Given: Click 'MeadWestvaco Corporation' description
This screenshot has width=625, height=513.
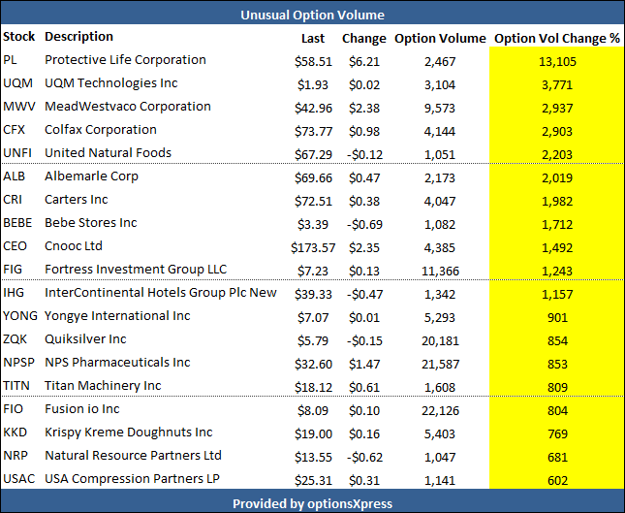Looking at the screenshot, I should pyautogui.click(x=128, y=107).
